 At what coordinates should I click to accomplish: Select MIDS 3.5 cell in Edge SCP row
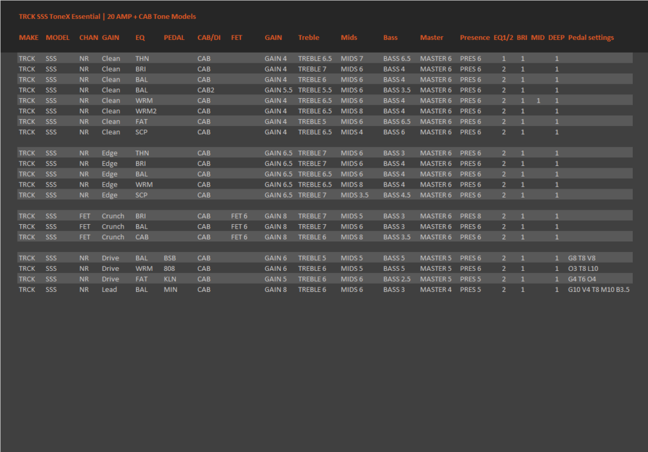click(x=354, y=195)
